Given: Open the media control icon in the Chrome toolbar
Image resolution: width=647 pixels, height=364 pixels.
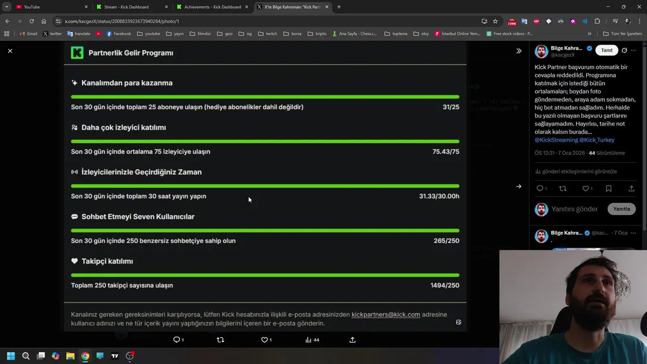Looking at the screenshot, I should point(615,21).
